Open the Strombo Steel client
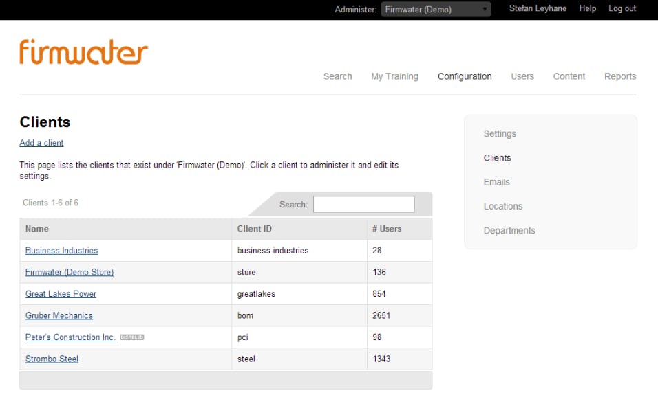Screen dimensions: 658x406 (x=52, y=359)
